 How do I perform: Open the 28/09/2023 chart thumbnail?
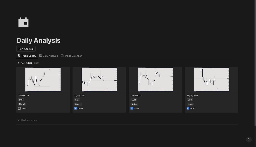(211, 80)
